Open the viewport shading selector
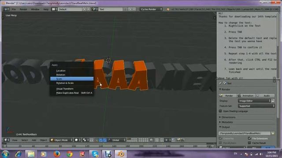Image resolution: width=282 pixels, height=158 pixels. click(x=78, y=140)
